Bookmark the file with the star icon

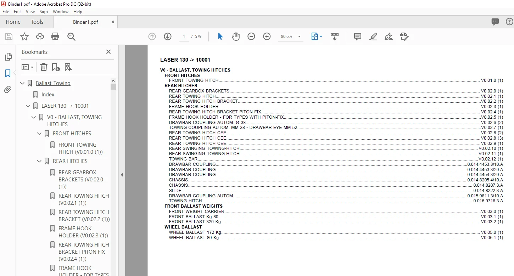tap(24, 36)
